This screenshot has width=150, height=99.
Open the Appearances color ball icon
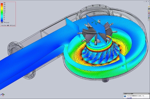coord(149,17)
